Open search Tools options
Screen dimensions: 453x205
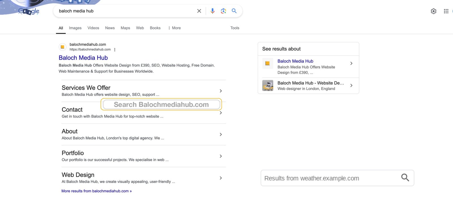point(235,28)
